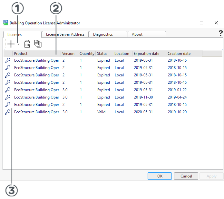Sort by the Quantity column header
Screen dimensions: 224x199
point(87,54)
